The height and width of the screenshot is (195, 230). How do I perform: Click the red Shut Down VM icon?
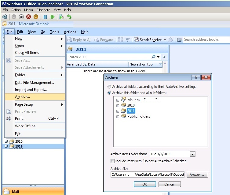coord(28,17)
